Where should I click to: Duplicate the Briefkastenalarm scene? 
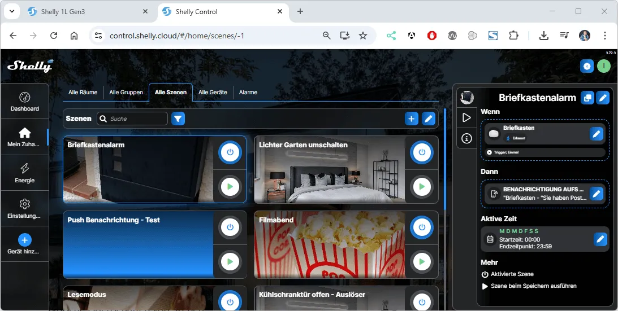pyautogui.click(x=587, y=98)
